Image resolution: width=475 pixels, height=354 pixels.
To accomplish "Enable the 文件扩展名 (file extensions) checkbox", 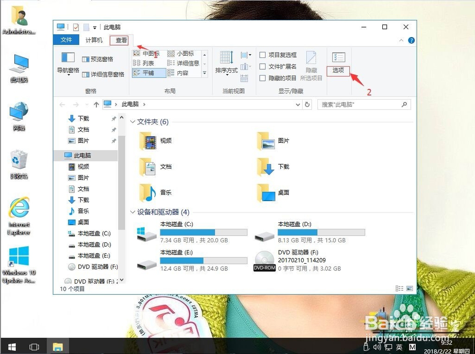I will (262, 67).
